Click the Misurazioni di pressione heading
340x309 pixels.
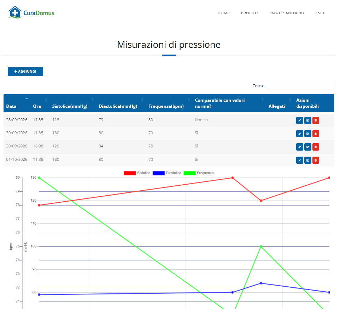tap(169, 45)
